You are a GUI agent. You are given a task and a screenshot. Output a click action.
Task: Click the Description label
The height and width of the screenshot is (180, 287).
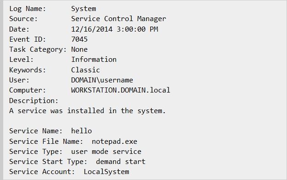pos(34,101)
